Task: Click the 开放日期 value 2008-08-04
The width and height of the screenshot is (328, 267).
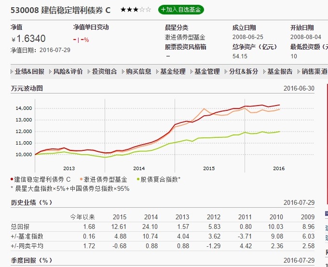Action: (x=306, y=37)
